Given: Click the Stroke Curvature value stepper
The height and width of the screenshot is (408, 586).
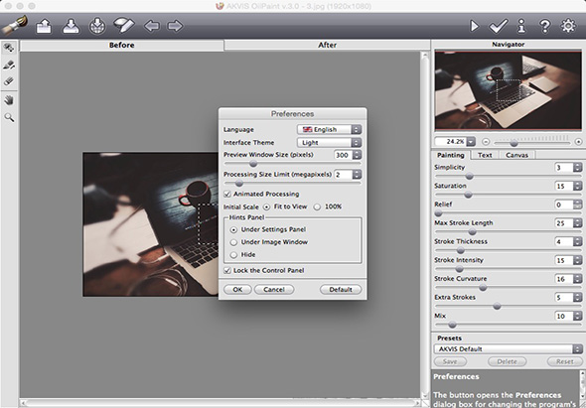Looking at the screenshot, I should (578, 279).
